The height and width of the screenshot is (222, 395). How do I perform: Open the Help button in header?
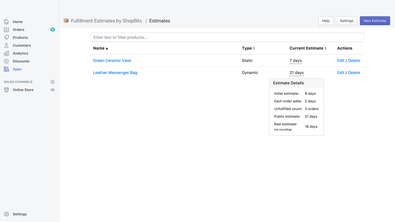point(326,21)
